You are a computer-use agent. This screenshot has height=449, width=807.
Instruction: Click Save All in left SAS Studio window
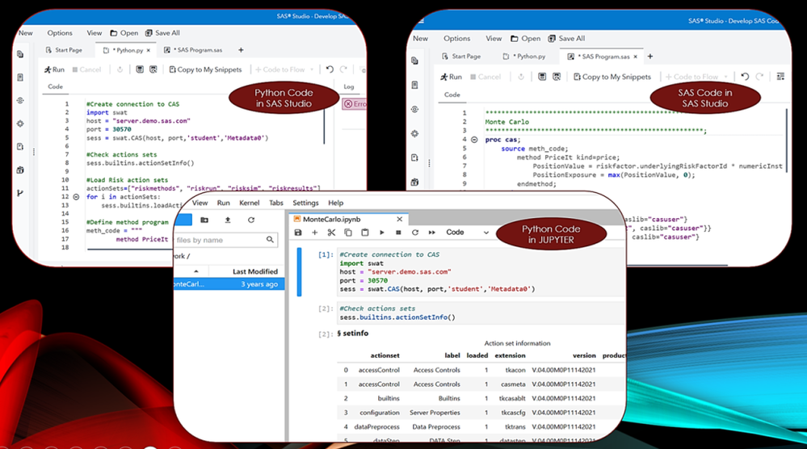click(x=162, y=33)
